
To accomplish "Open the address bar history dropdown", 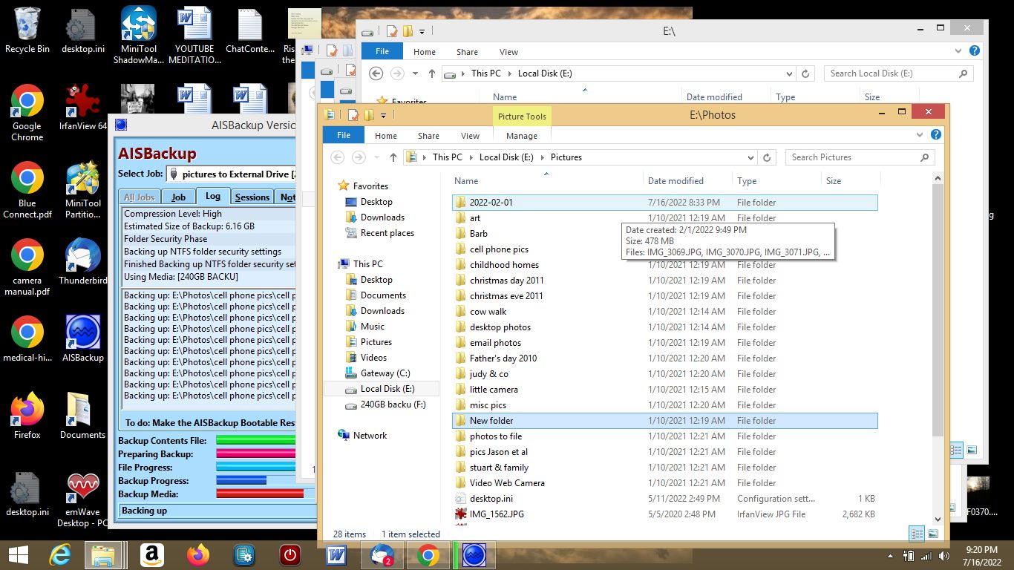I will 751,157.
